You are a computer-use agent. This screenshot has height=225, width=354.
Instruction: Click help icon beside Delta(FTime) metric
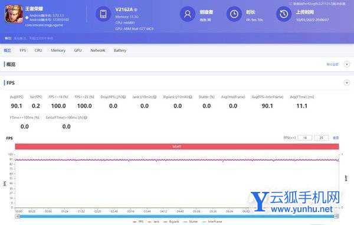[x=86, y=118]
